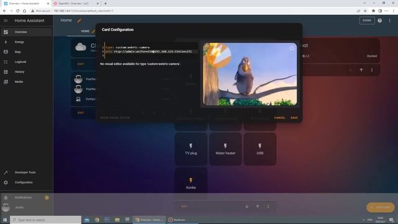
Task: Open the Windows Start menu
Action: point(5,220)
